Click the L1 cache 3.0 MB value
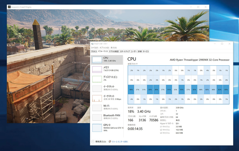This screenshot has width=239, height=151. tap(179, 127)
